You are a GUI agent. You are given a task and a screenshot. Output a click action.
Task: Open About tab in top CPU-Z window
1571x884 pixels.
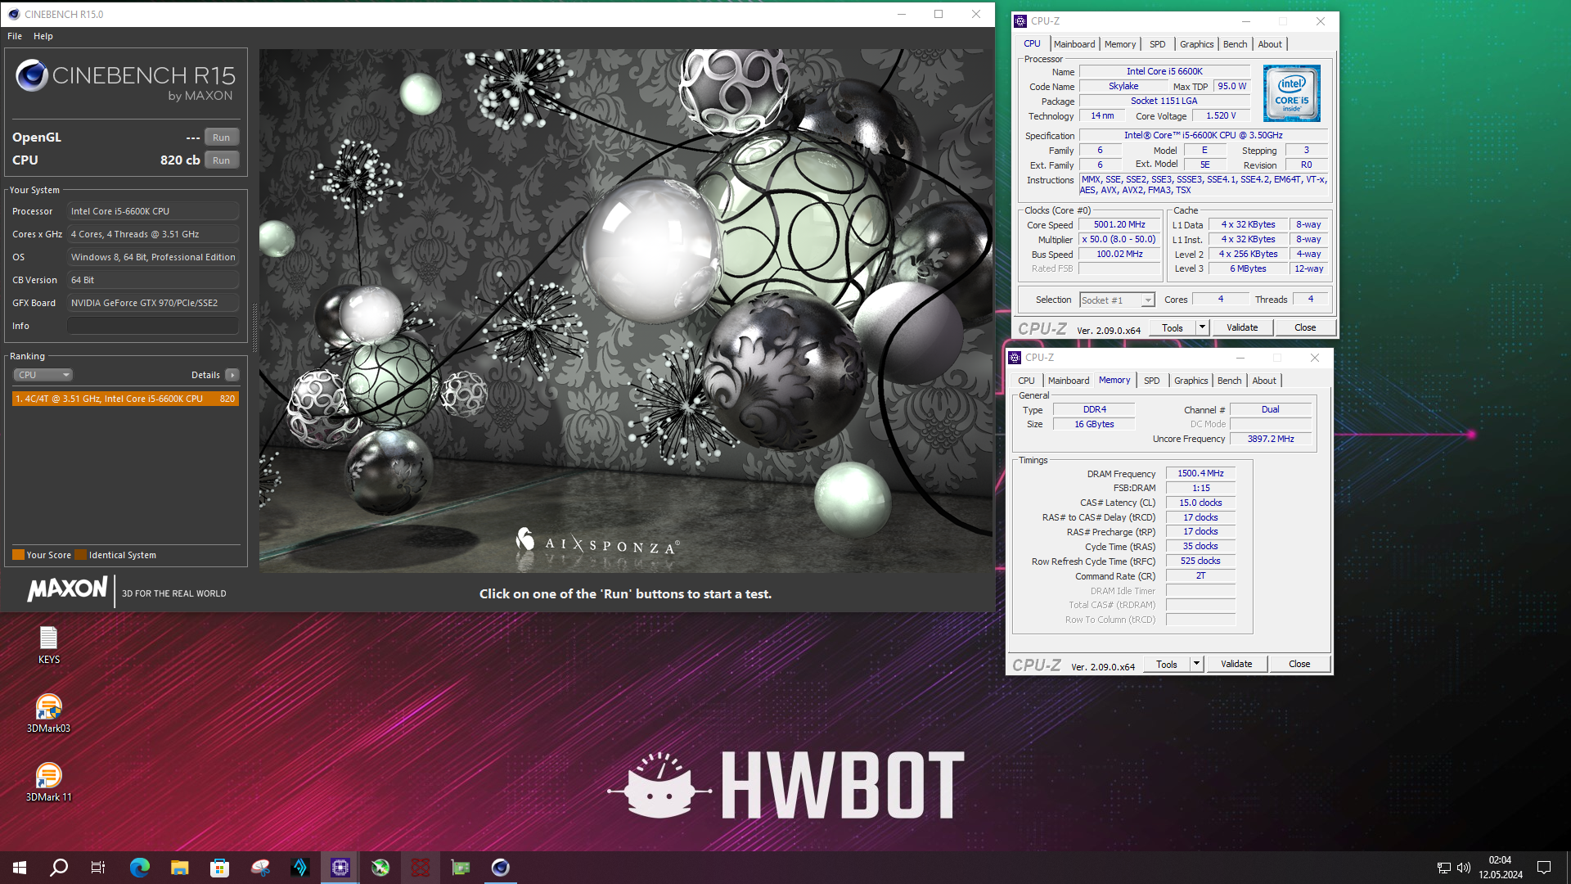pyautogui.click(x=1270, y=44)
